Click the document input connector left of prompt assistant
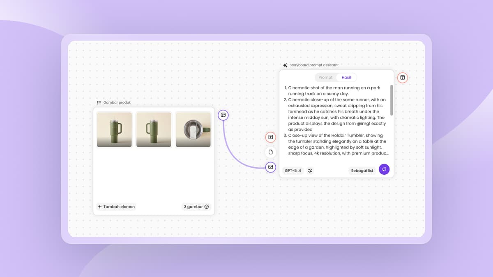Viewport: 493px width, 277px height. [270, 152]
